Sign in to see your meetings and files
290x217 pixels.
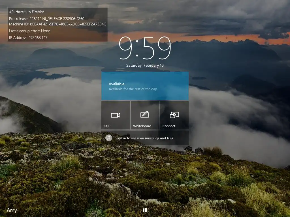coord(145,138)
